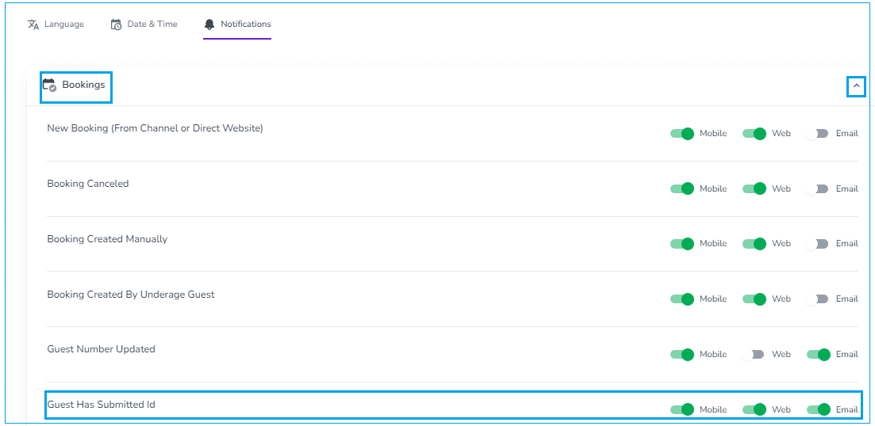Collapse the Bookings section chevron
The height and width of the screenshot is (426, 875).
coord(857,86)
